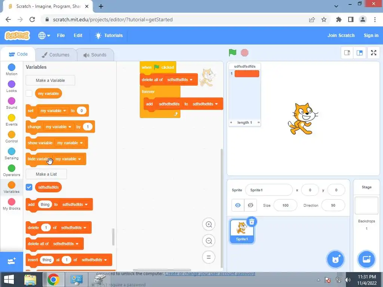
Task: Open variable dropdown in change block
Action: (x=58, y=127)
